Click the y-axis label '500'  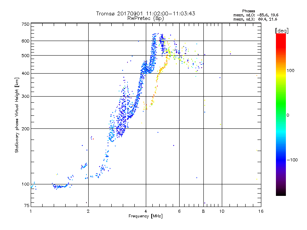click(x=25, y=56)
